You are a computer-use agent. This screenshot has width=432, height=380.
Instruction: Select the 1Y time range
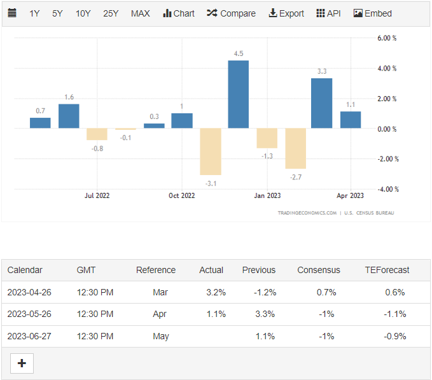pyautogui.click(x=36, y=13)
